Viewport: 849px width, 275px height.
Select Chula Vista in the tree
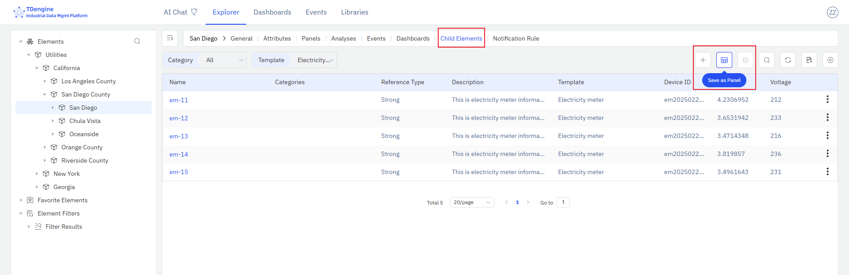[84, 121]
